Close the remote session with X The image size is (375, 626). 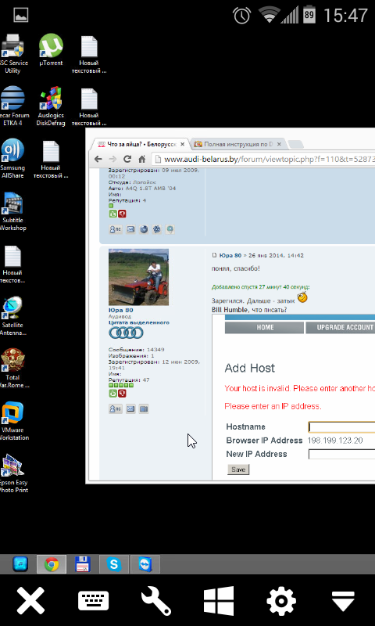(30, 600)
